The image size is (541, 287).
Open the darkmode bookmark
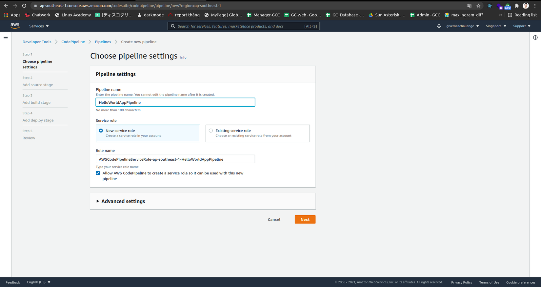(x=150, y=15)
